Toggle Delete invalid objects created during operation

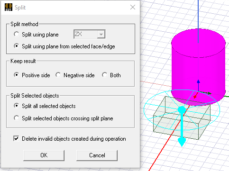(16, 138)
